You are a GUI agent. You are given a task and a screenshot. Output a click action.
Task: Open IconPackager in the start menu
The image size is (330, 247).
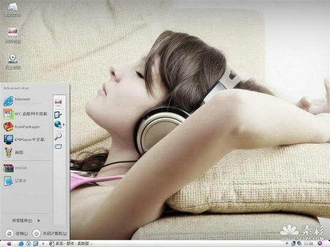25,126
